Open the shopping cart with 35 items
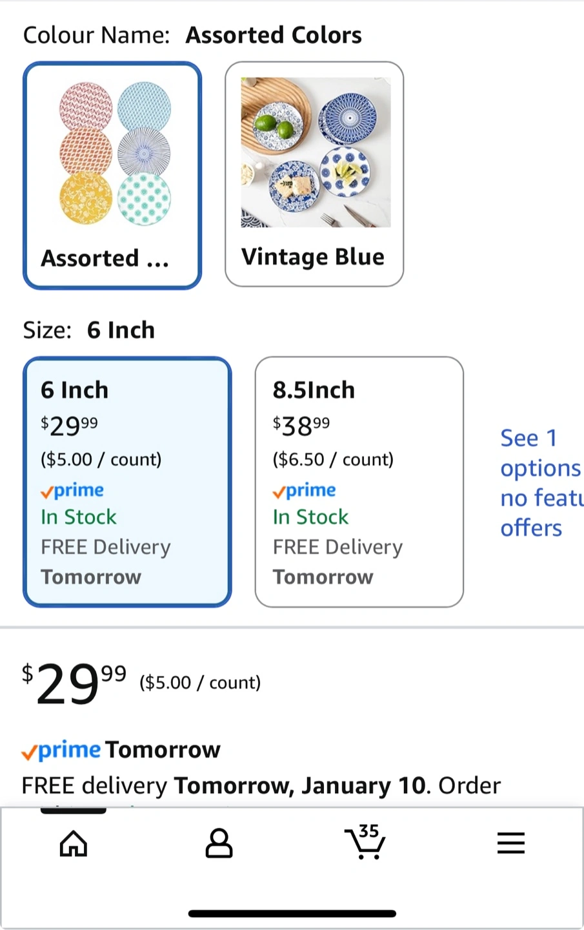The image size is (584, 930). [365, 842]
